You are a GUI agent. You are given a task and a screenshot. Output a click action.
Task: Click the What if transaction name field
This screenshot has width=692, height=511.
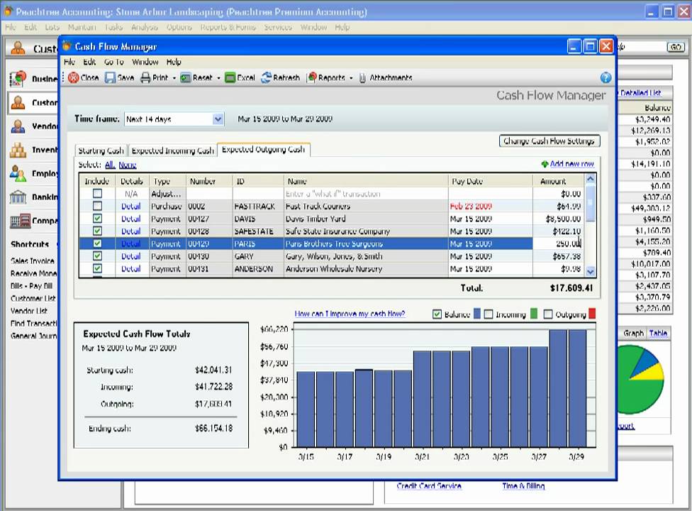[x=366, y=194]
